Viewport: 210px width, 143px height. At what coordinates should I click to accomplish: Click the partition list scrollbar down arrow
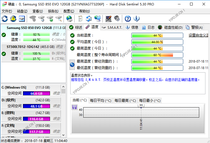(64, 135)
